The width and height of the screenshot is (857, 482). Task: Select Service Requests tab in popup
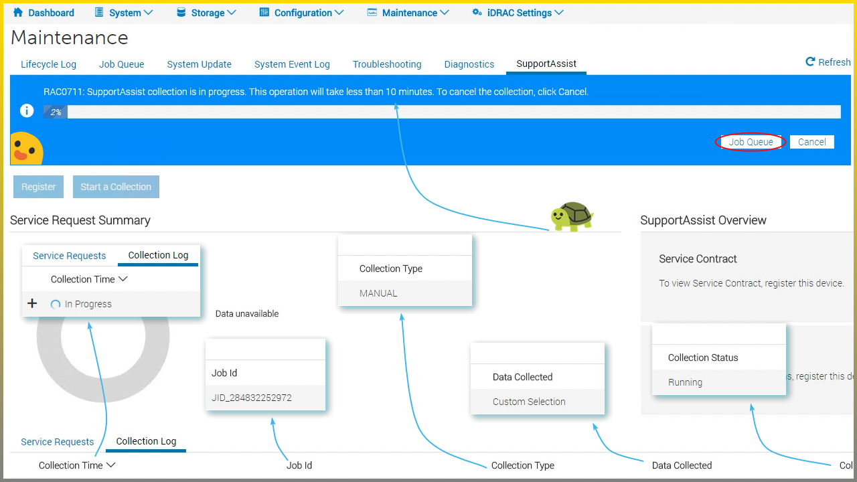[70, 256]
